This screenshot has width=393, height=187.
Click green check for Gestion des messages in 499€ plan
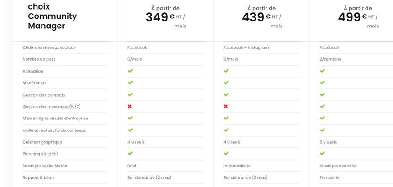322,107
